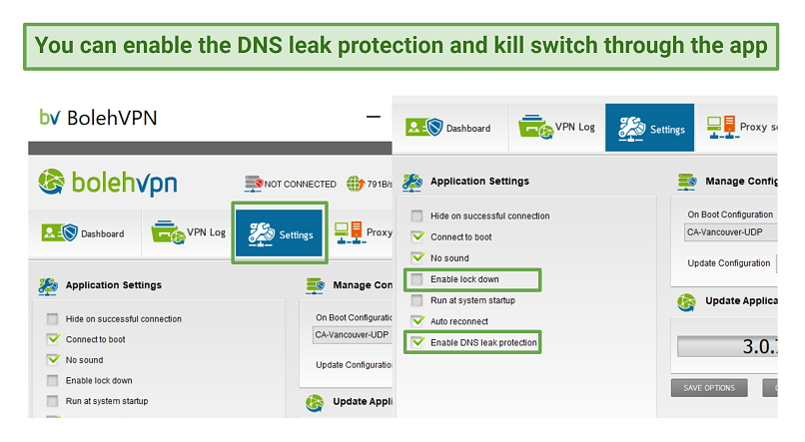805x442 pixels.
Task: Tick Run at system startup, left window
Action: (x=52, y=401)
